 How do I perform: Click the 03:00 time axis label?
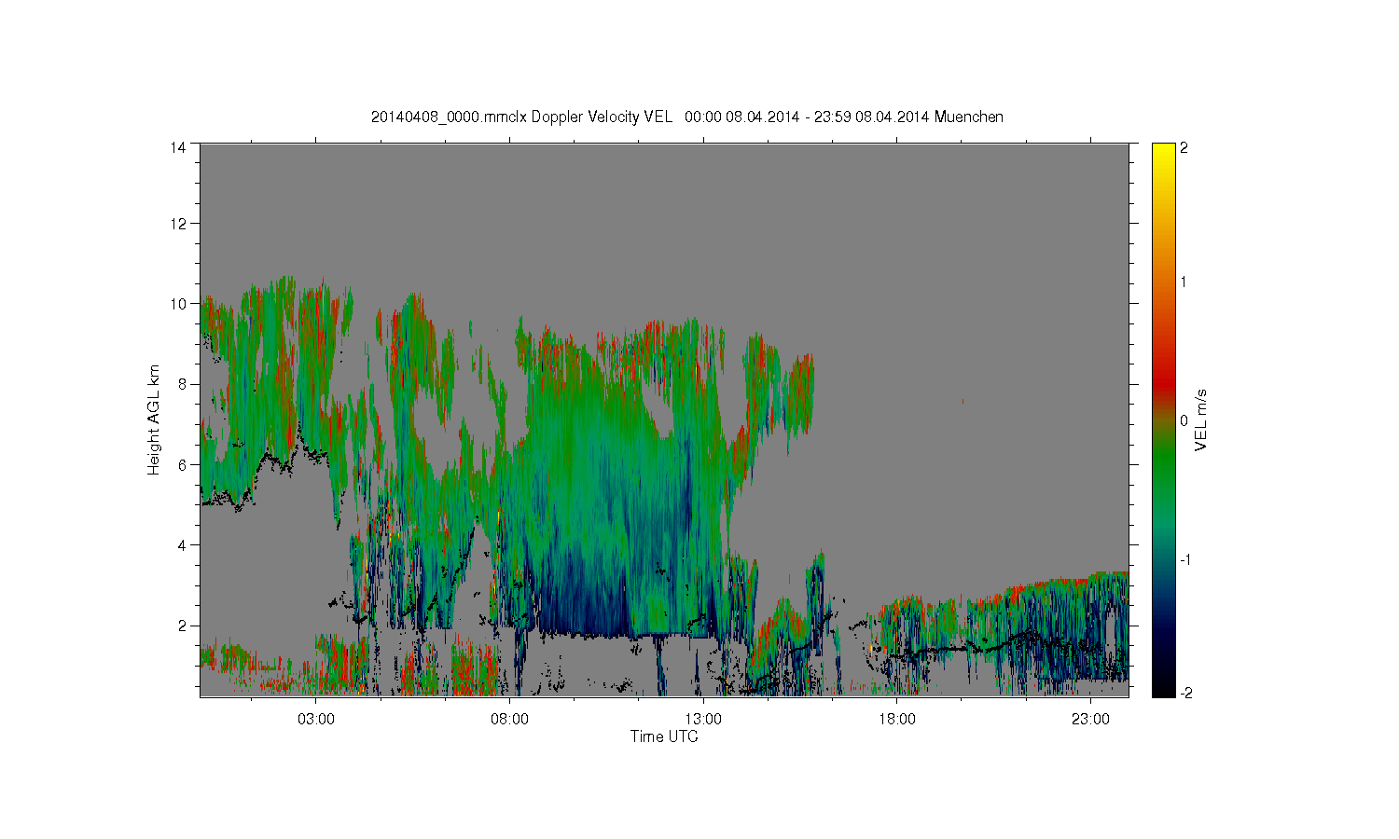click(316, 719)
